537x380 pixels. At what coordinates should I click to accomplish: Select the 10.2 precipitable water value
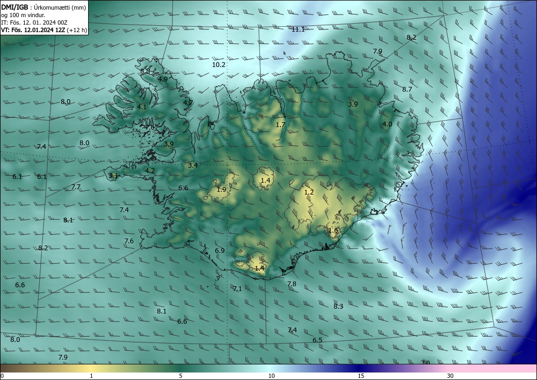click(219, 65)
